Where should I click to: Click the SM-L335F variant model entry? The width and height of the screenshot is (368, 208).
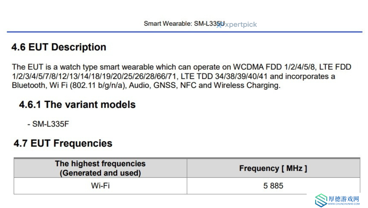[x=48, y=124]
